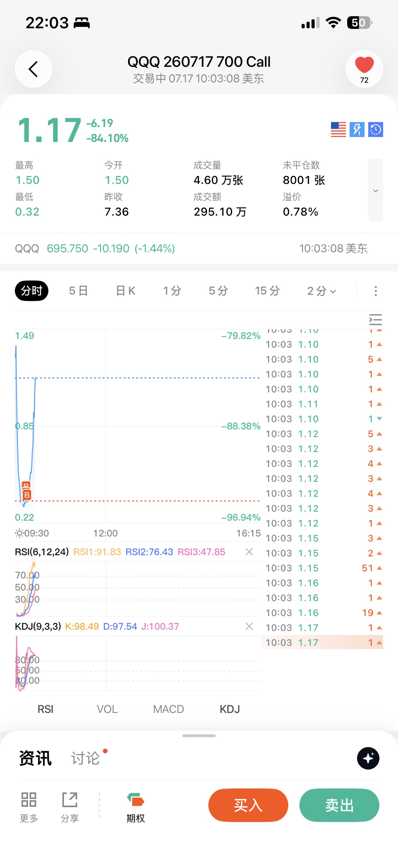Tap the 未平仓数 8001 张 value
Viewport: 398px width, 863px height.
point(304,180)
